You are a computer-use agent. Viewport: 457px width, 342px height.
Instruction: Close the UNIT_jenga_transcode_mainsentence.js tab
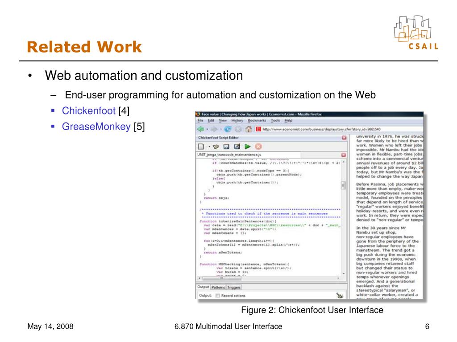[x=343, y=155]
